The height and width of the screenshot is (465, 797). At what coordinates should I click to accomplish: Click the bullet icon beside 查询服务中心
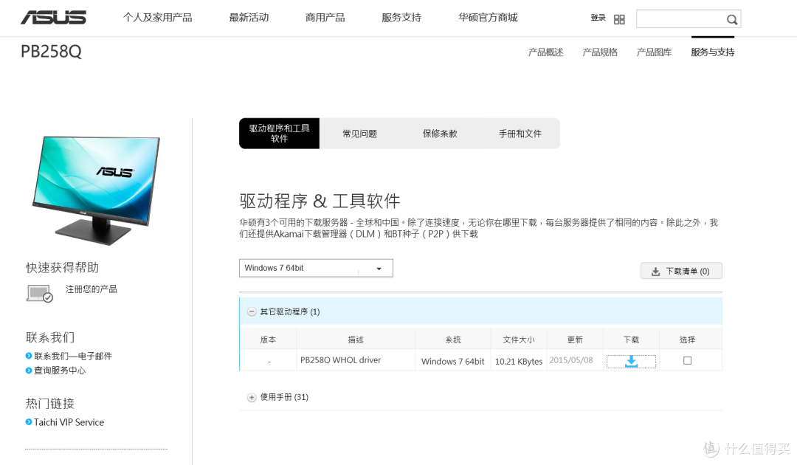click(29, 371)
